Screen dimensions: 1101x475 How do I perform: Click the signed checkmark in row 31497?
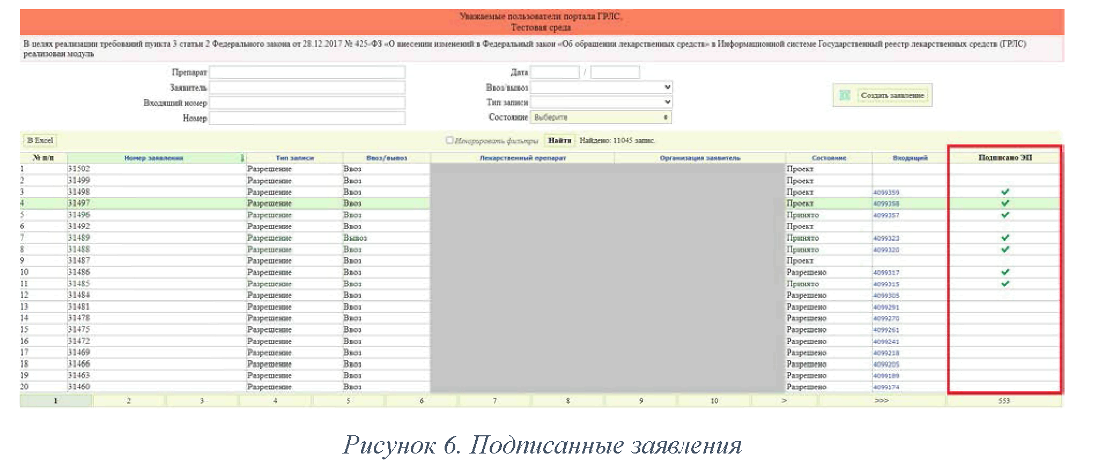tap(1005, 203)
